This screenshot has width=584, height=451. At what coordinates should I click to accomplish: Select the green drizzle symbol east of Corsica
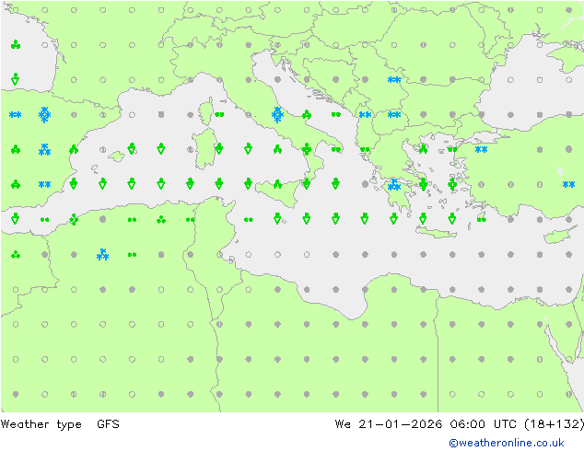219,115
